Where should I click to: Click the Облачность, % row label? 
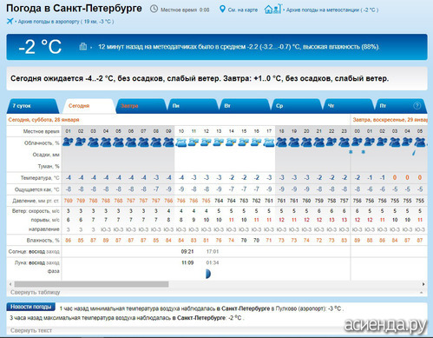(x=42, y=143)
